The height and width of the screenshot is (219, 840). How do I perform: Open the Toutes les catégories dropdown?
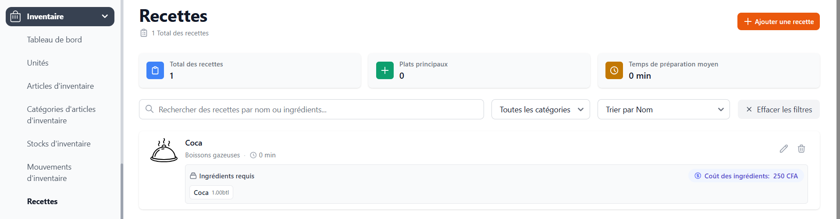pyautogui.click(x=540, y=109)
